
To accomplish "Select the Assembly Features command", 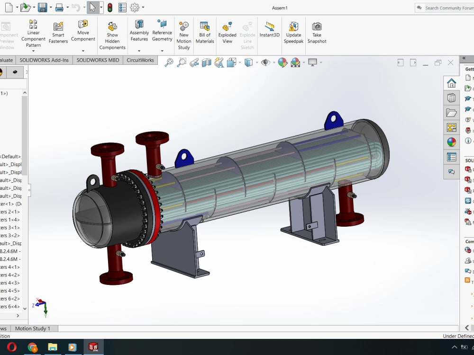I will pyautogui.click(x=139, y=33).
